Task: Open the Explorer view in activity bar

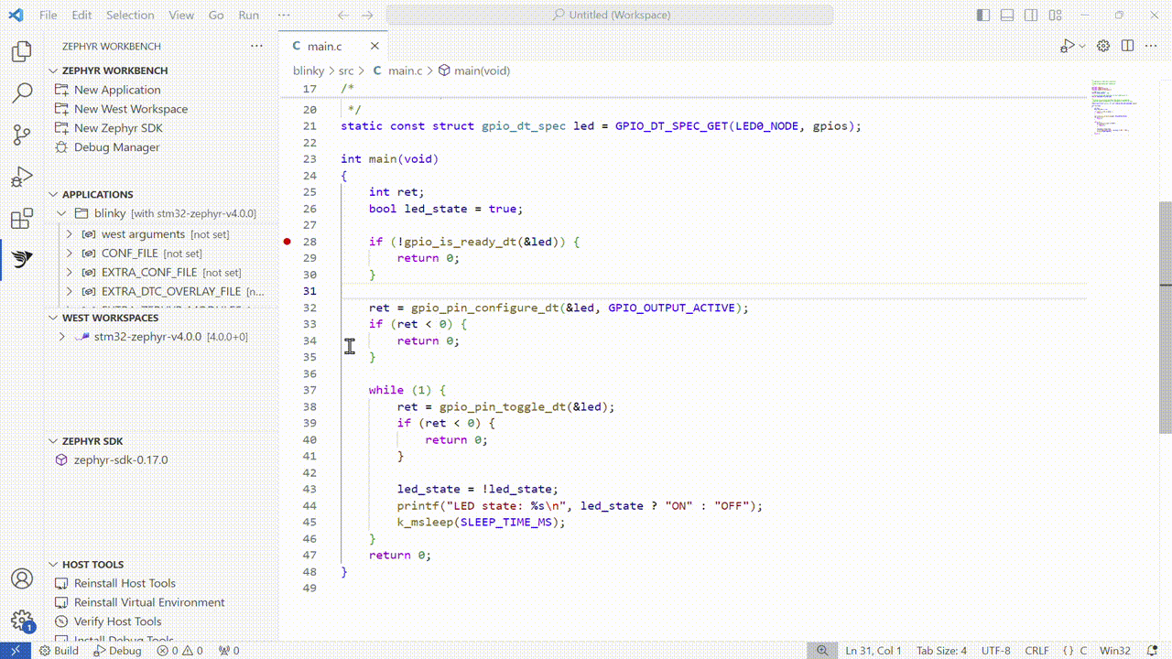Action: click(22, 52)
